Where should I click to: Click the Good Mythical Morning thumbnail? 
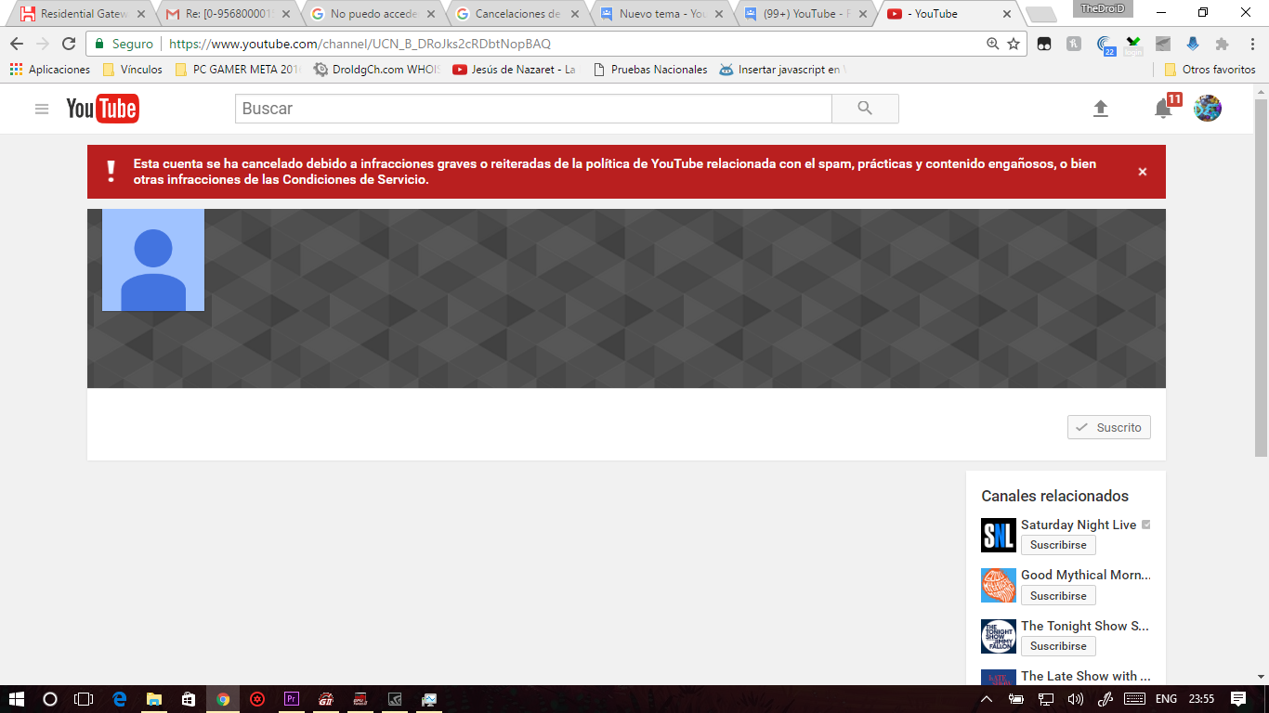(x=999, y=586)
